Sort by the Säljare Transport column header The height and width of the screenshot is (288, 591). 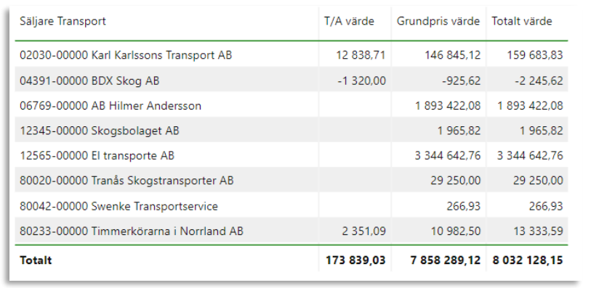coord(63,22)
